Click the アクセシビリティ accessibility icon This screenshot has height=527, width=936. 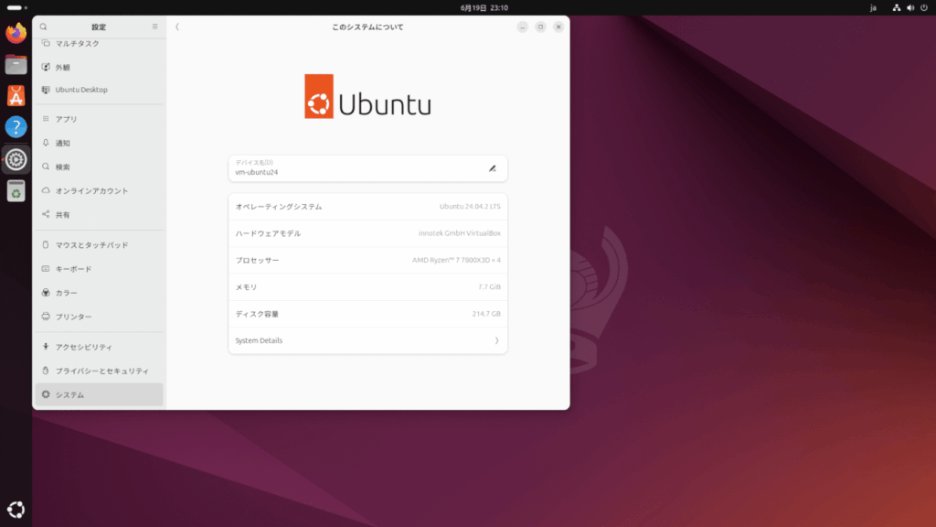point(46,347)
